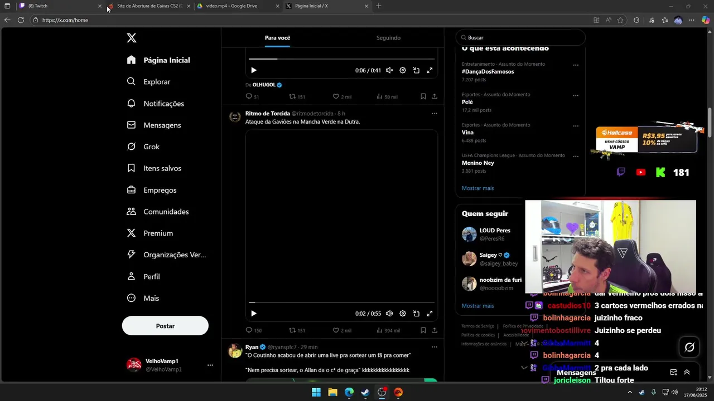This screenshot has height=401, width=714.
Task: Open Página Inicial in sidebar
Action: pos(158,60)
